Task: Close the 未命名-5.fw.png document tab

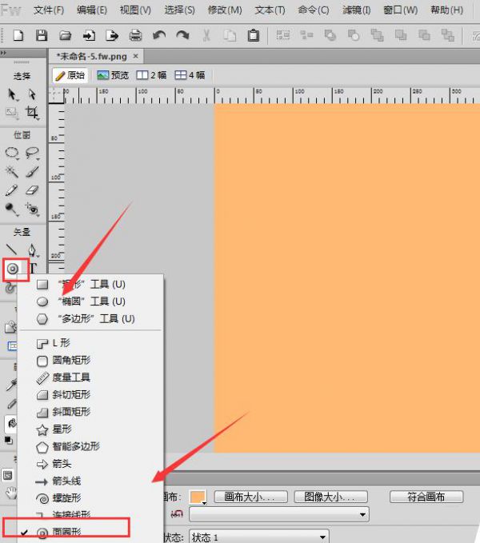Action: pos(136,56)
